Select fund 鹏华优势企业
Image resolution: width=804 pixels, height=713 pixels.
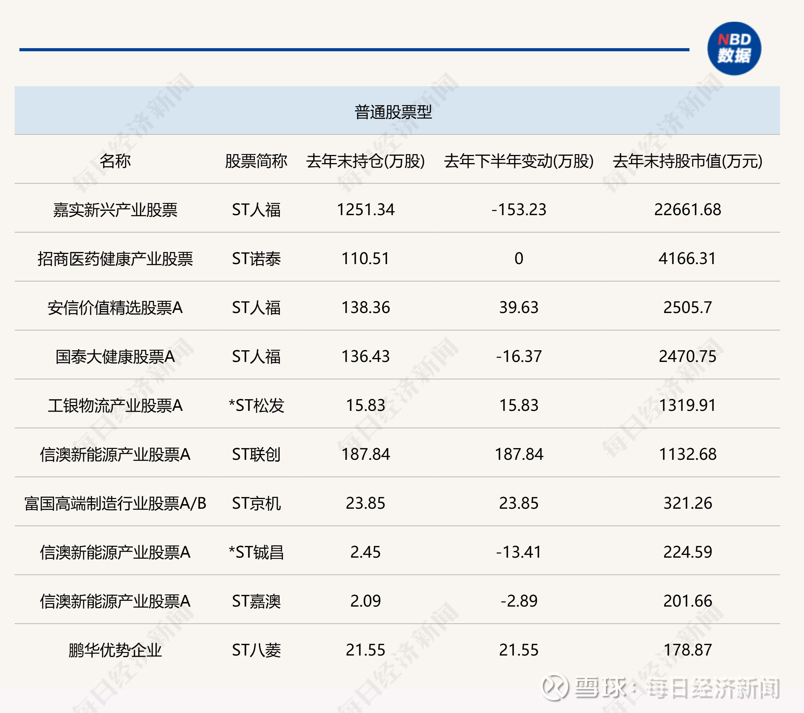115,650
